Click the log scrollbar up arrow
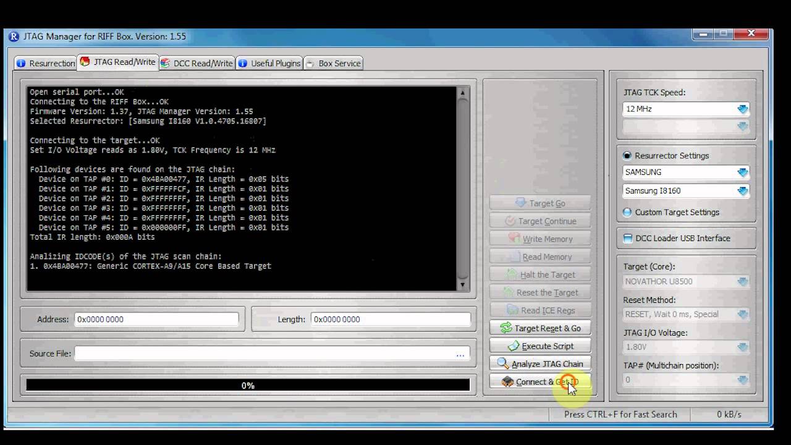The height and width of the screenshot is (445, 791). coord(462,93)
